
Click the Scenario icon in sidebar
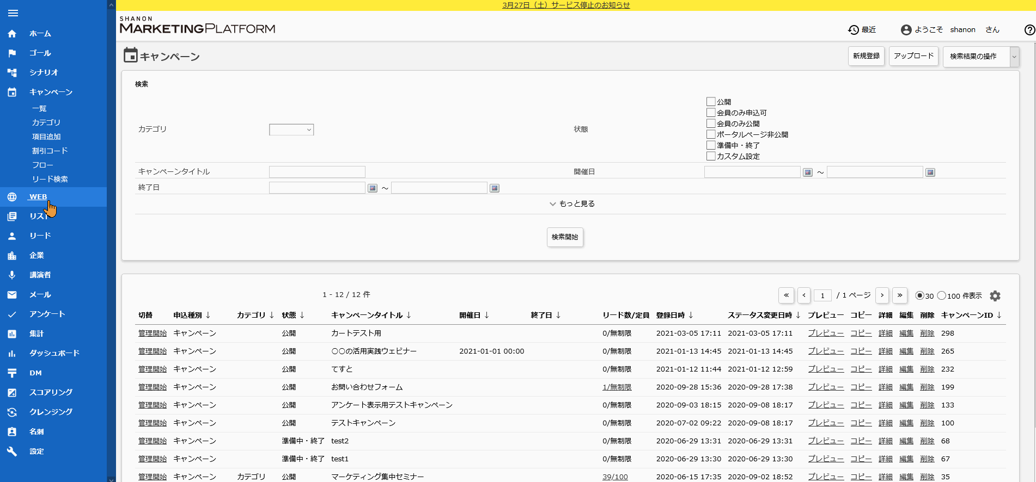[x=12, y=72]
